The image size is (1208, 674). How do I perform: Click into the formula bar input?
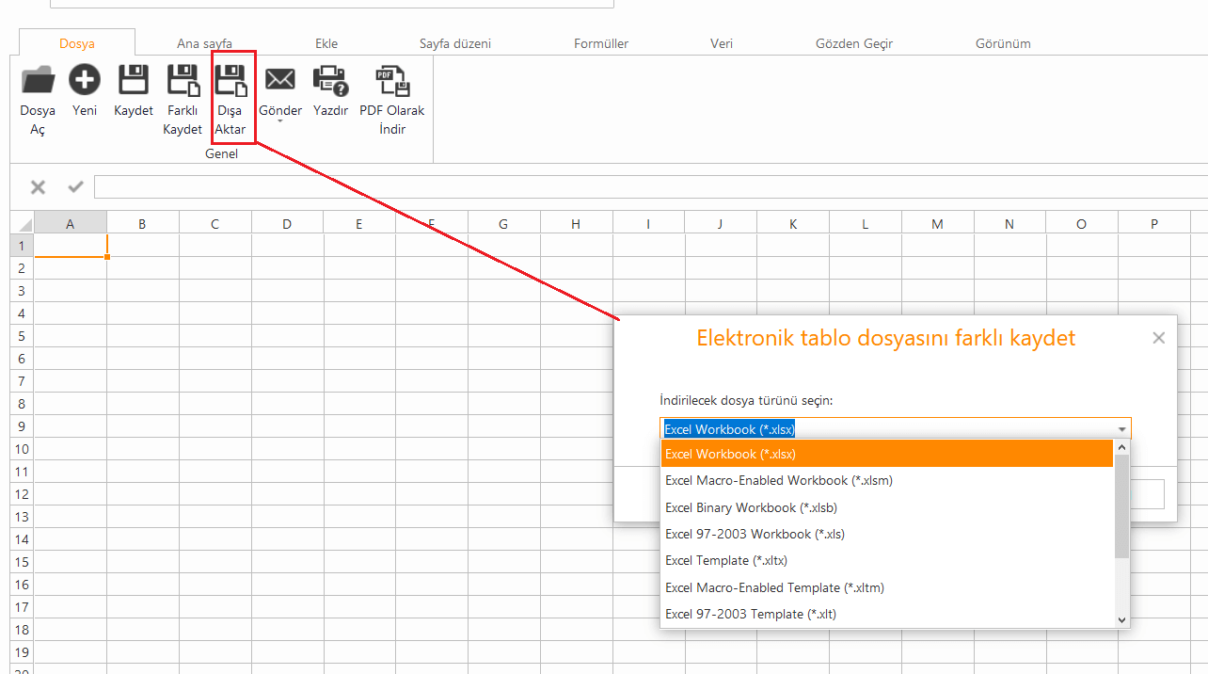(650, 187)
